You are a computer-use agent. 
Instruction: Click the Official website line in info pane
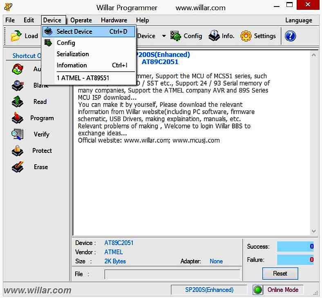click(149, 141)
